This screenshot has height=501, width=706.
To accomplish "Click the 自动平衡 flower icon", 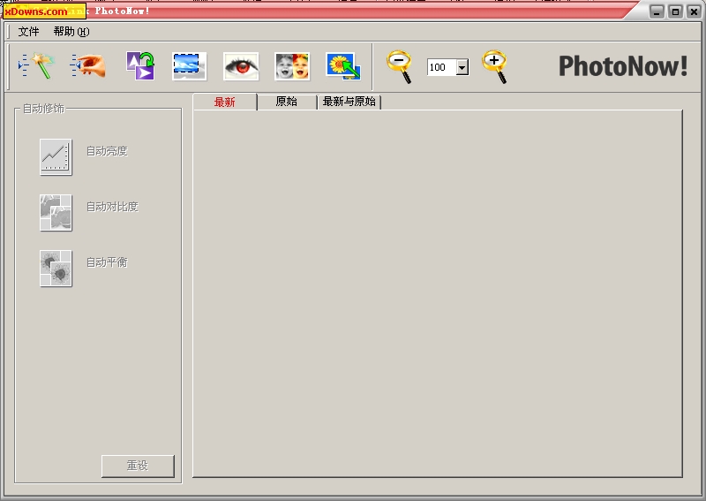I will 56,269.
